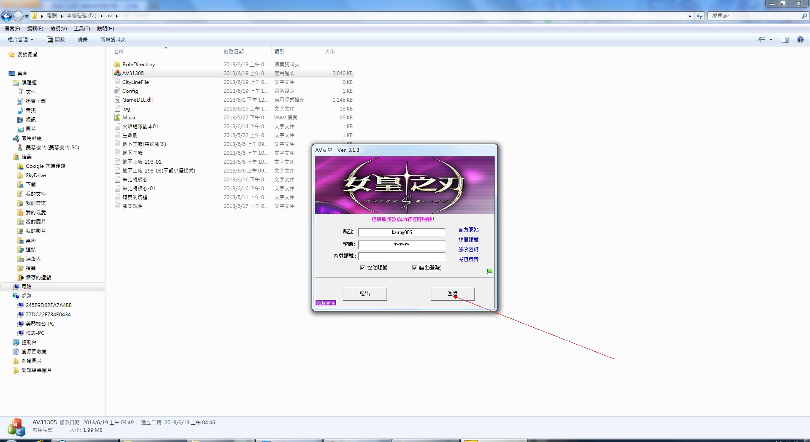The image size is (810, 442).
Task: Open the 工具(T) menu
Action: click(82, 29)
